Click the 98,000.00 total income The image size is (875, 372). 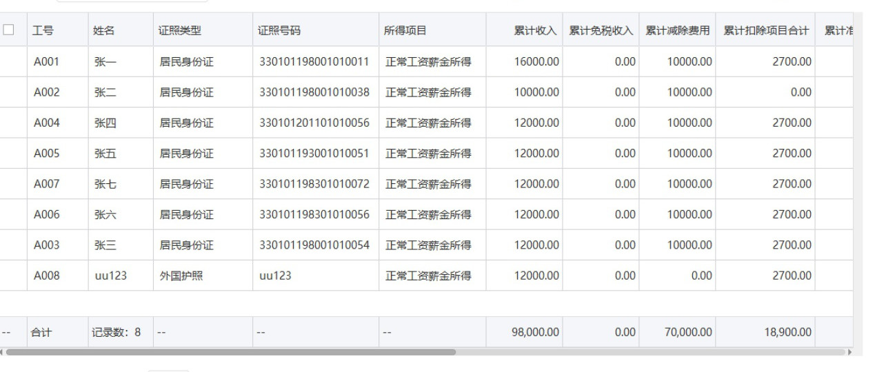click(534, 333)
